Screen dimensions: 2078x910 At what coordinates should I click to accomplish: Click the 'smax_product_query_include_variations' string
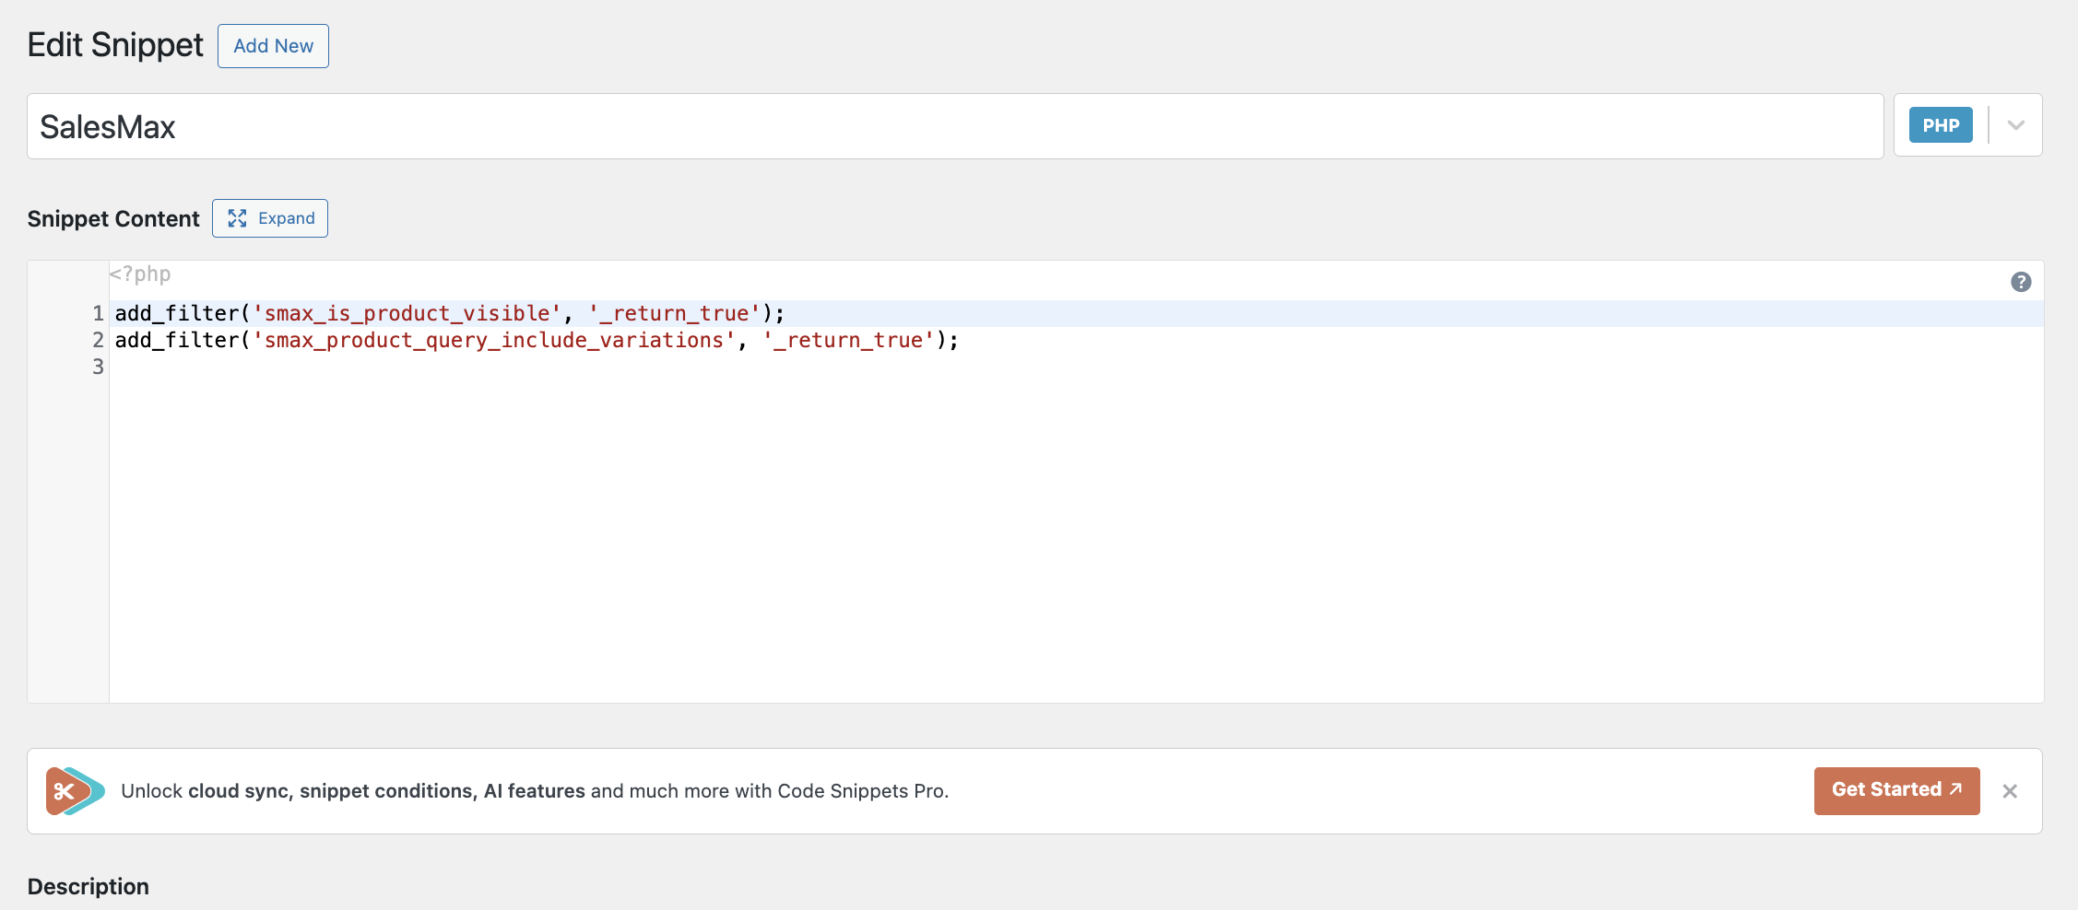494,340
